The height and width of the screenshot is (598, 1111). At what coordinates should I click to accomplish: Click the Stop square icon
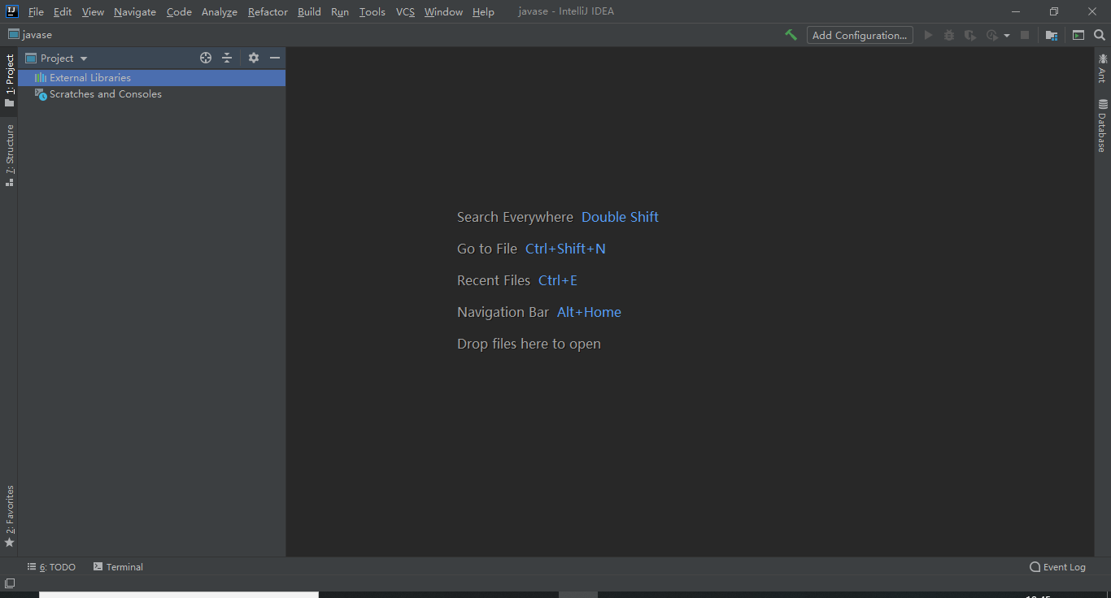[x=1025, y=35]
